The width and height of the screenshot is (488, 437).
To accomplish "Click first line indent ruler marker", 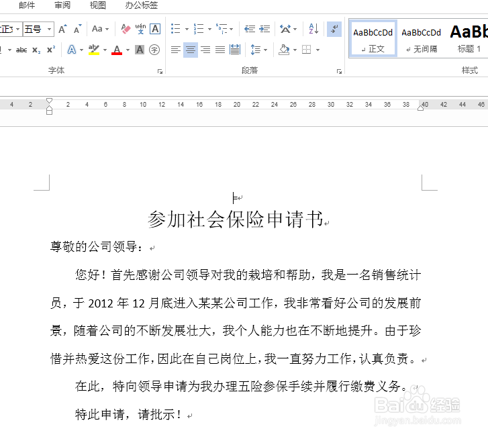I will click(49, 101).
